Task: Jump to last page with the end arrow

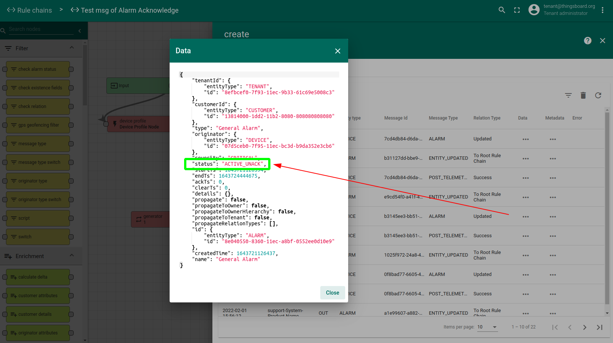Action: click(x=599, y=327)
